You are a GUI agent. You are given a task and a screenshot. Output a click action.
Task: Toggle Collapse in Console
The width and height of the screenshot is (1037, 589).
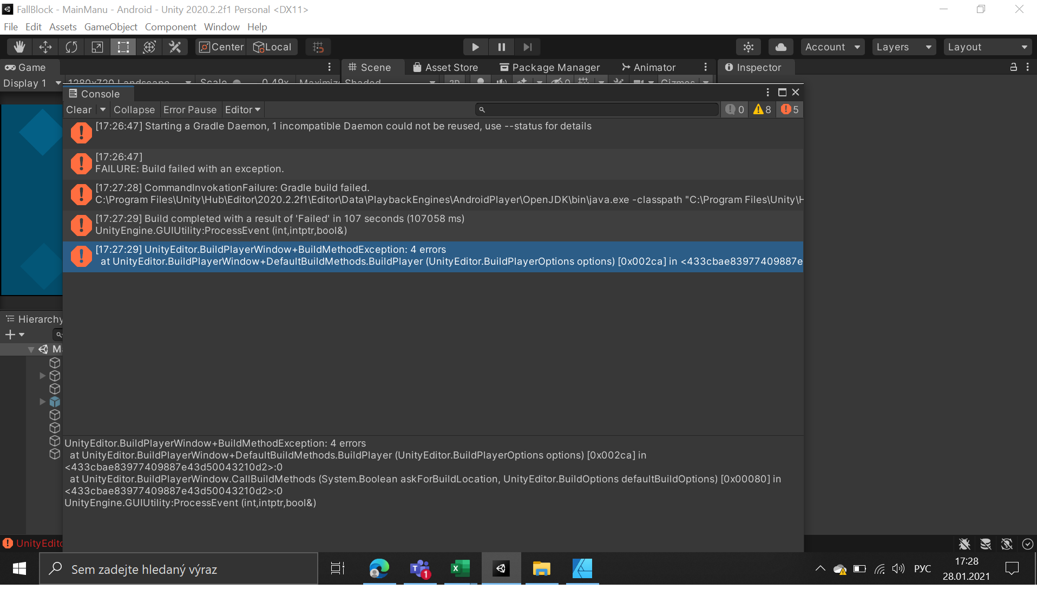point(134,110)
